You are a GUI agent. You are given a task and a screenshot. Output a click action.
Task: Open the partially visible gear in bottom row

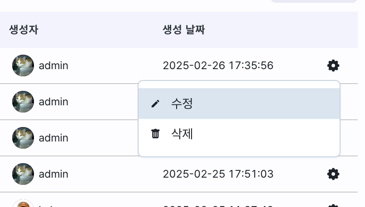[x=333, y=206]
